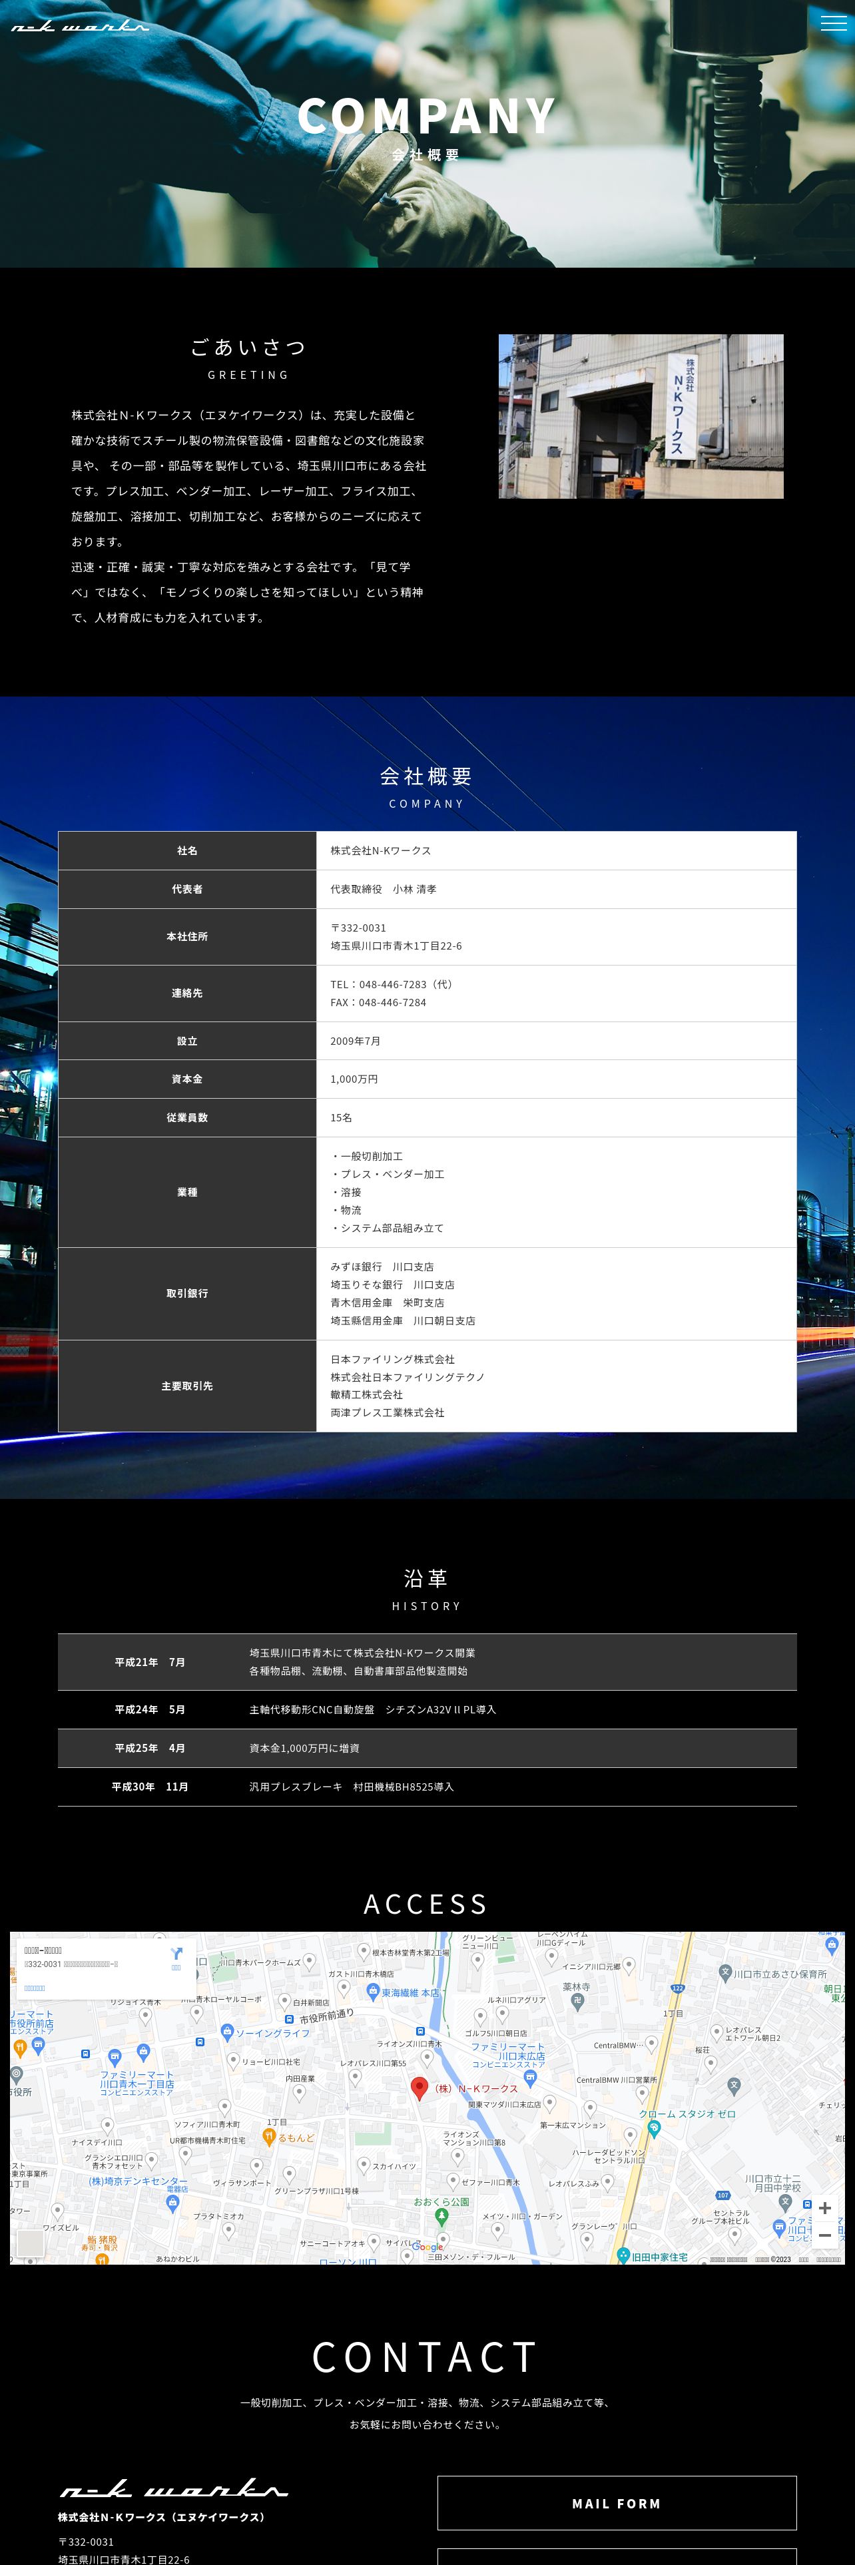This screenshot has width=855, height=2565.
Task: Click the ・システム部品組み立て item
Action: tap(387, 1229)
